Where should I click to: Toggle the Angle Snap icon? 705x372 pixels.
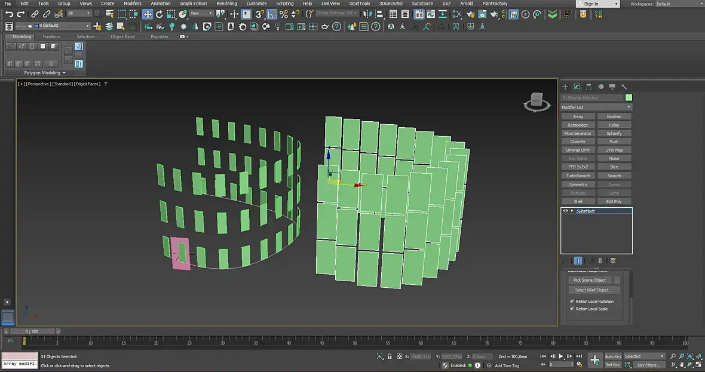pos(272,14)
